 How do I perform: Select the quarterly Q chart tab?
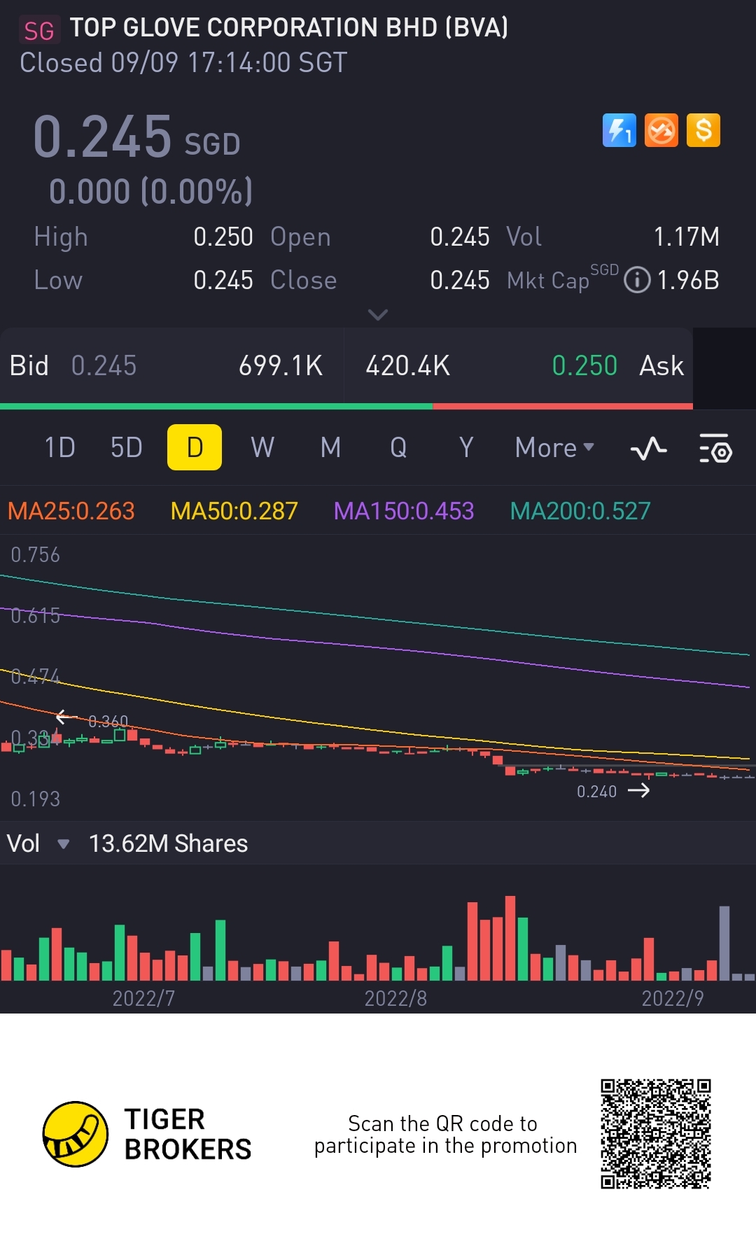point(398,447)
